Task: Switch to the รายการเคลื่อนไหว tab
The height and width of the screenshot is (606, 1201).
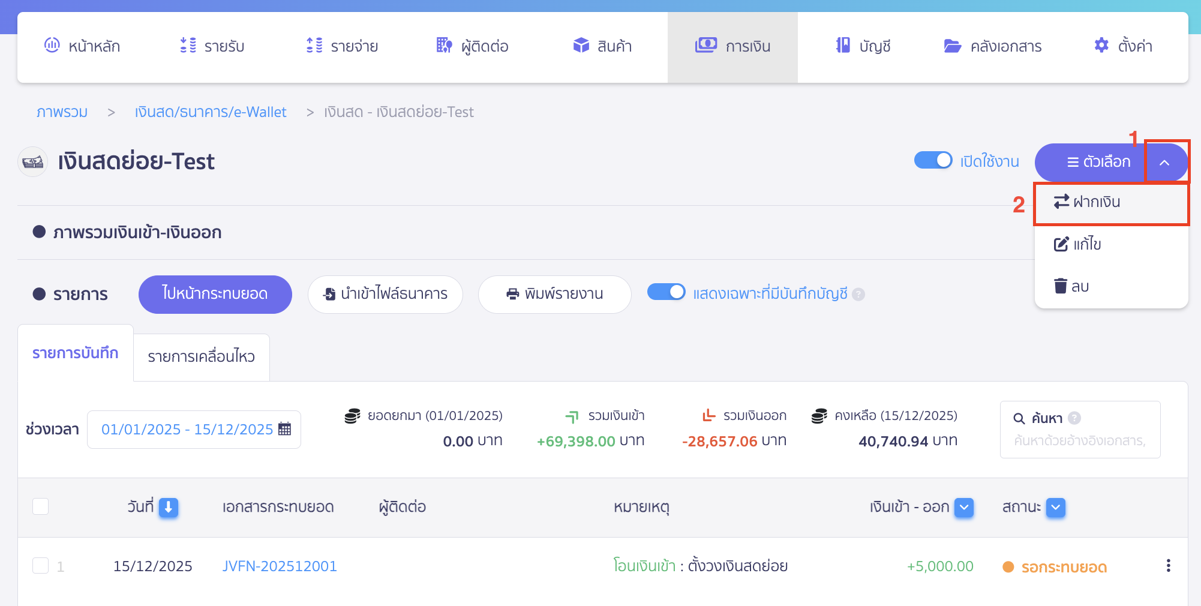Action: [x=201, y=356]
